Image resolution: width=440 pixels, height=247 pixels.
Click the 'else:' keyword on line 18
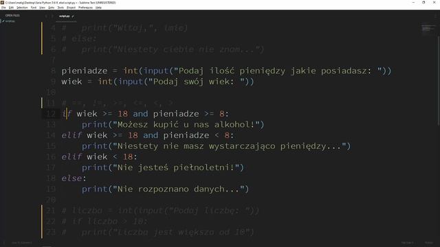point(74,178)
